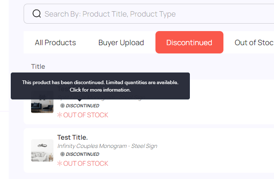Click info icon on Split Letter Monogram row

pyautogui.click(x=62, y=106)
